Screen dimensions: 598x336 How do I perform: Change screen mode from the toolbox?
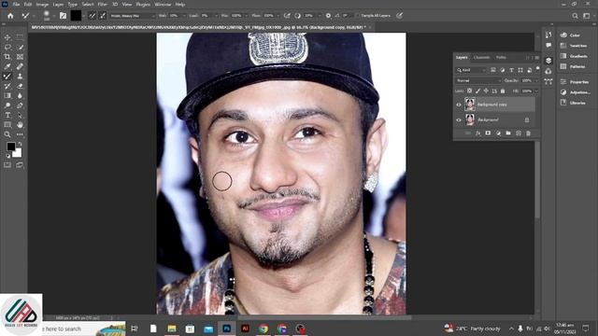click(x=20, y=165)
